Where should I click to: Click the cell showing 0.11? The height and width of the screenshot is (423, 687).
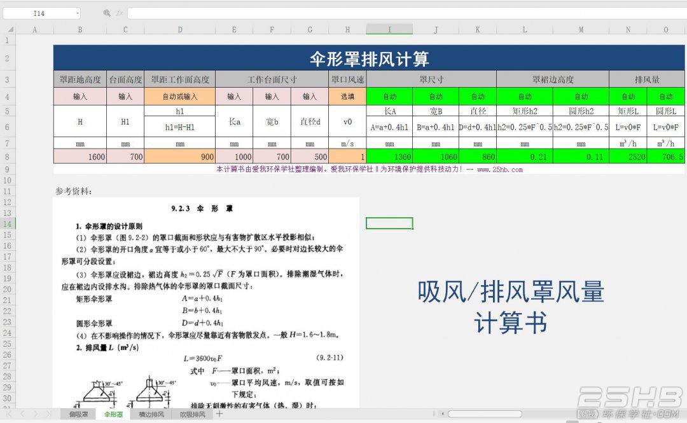581,157
